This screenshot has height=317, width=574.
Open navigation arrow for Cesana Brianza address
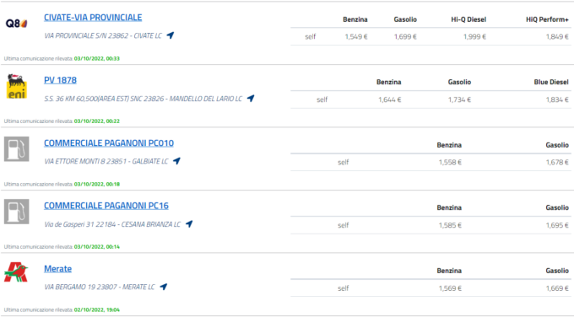point(189,223)
